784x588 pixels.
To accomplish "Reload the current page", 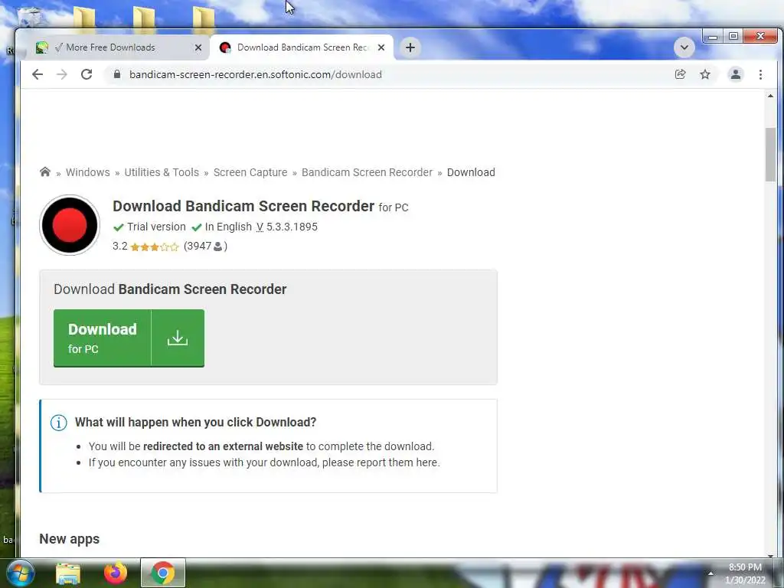I will pos(87,74).
